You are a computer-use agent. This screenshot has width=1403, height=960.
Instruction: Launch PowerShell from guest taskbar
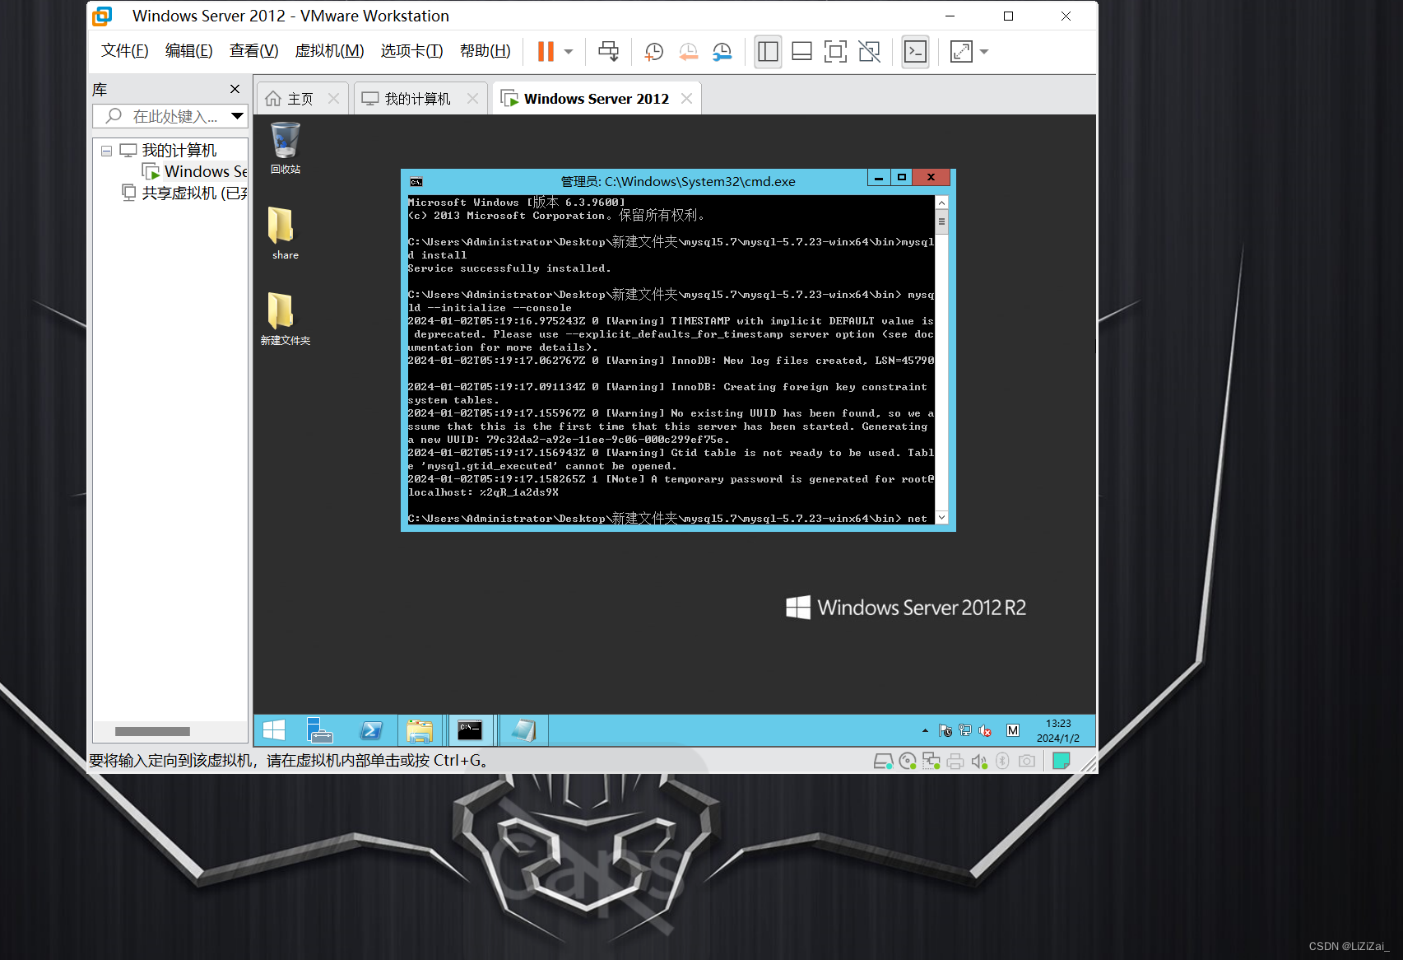(371, 730)
